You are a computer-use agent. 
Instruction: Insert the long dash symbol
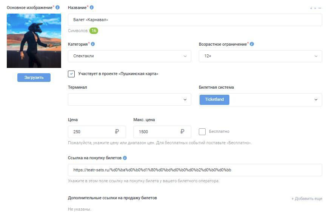(x=320, y=8)
